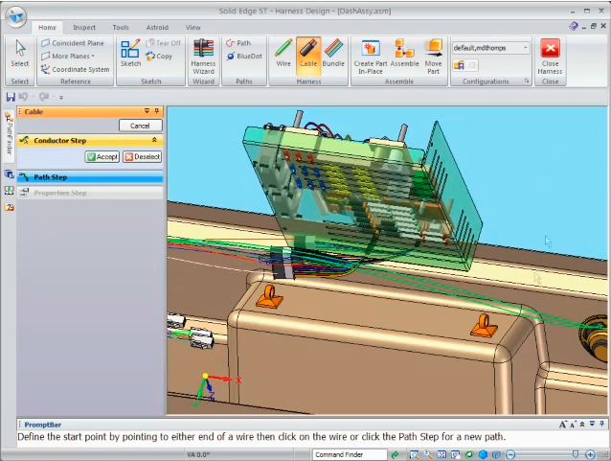
Task: Open the sensors sidebar tab icon
Action: click(x=9, y=191)
